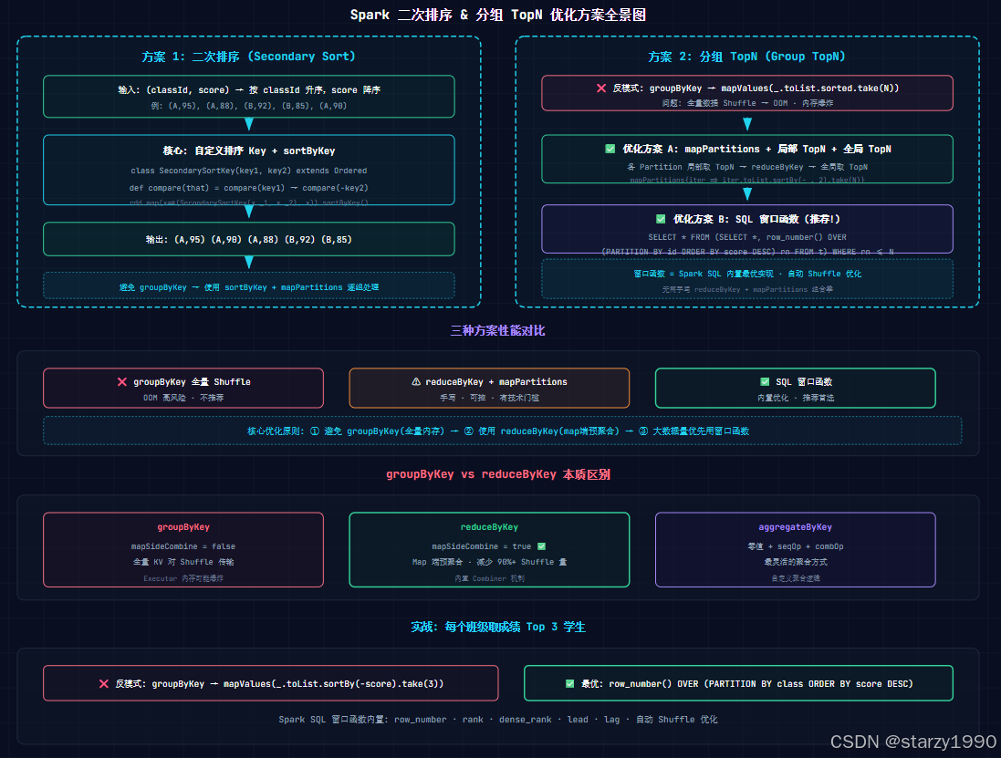
Task: Click the 核心: 自定义排序 Key + sortByKey title
Action: [x=249, y=151]
